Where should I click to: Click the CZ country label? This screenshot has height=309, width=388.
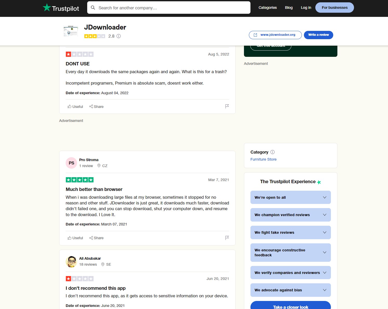[x=105, y=166]
